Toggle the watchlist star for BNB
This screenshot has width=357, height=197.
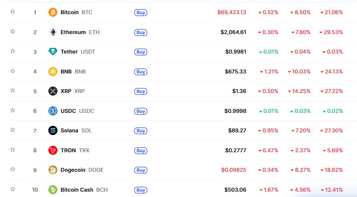(x=13, y=71)
